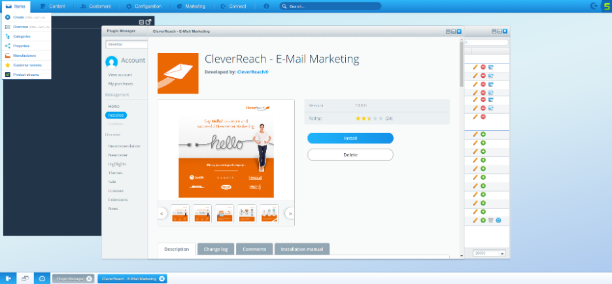The height and width of the screenshot is (284, 612).
Task: Click the pencil icon beside the trash icon
Action: point(475,221)
